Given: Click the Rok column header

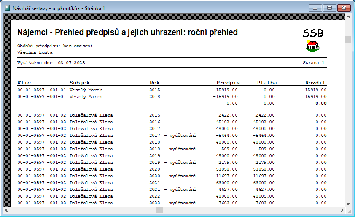Looking at the screenshot, I should (154, 82).
